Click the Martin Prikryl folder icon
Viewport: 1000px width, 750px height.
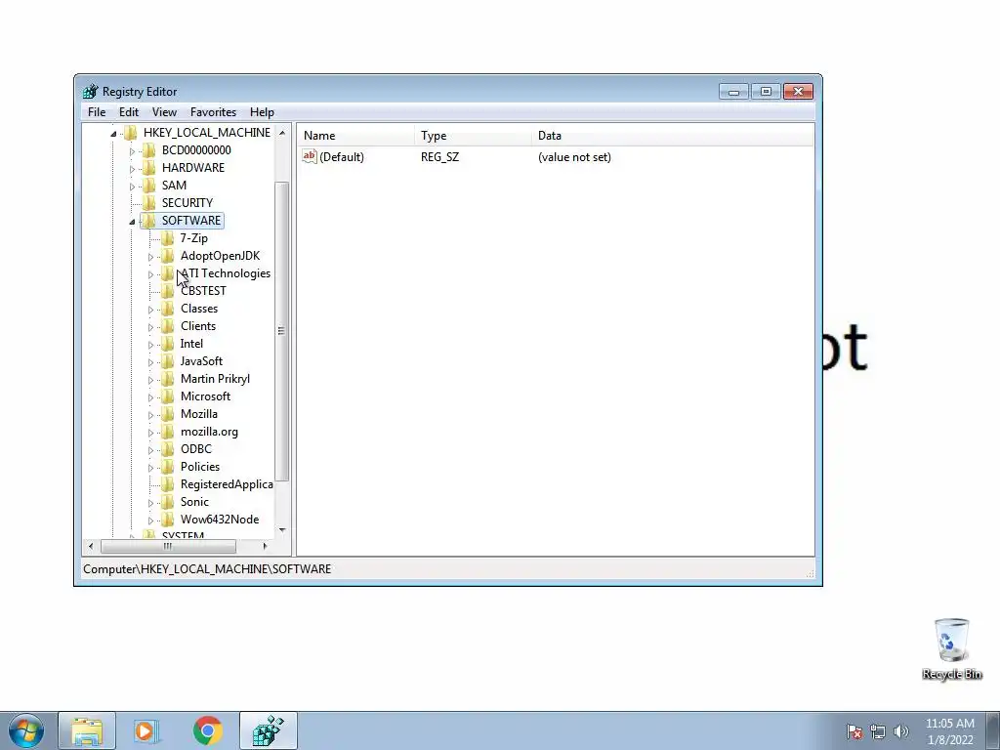[x=167, y=379]
